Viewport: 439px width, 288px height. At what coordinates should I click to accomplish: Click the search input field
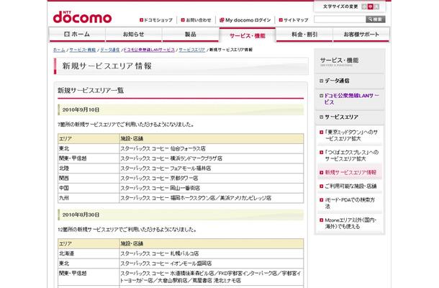pos(340,19)
